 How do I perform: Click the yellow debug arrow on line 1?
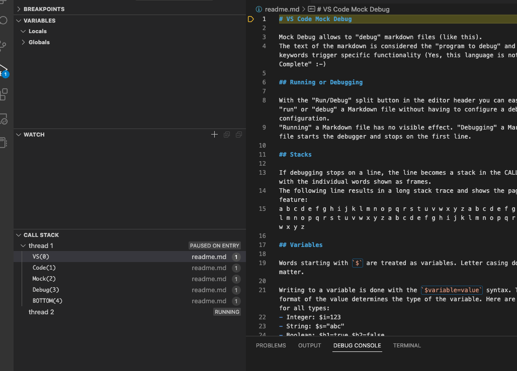click(x=251, y=19)
